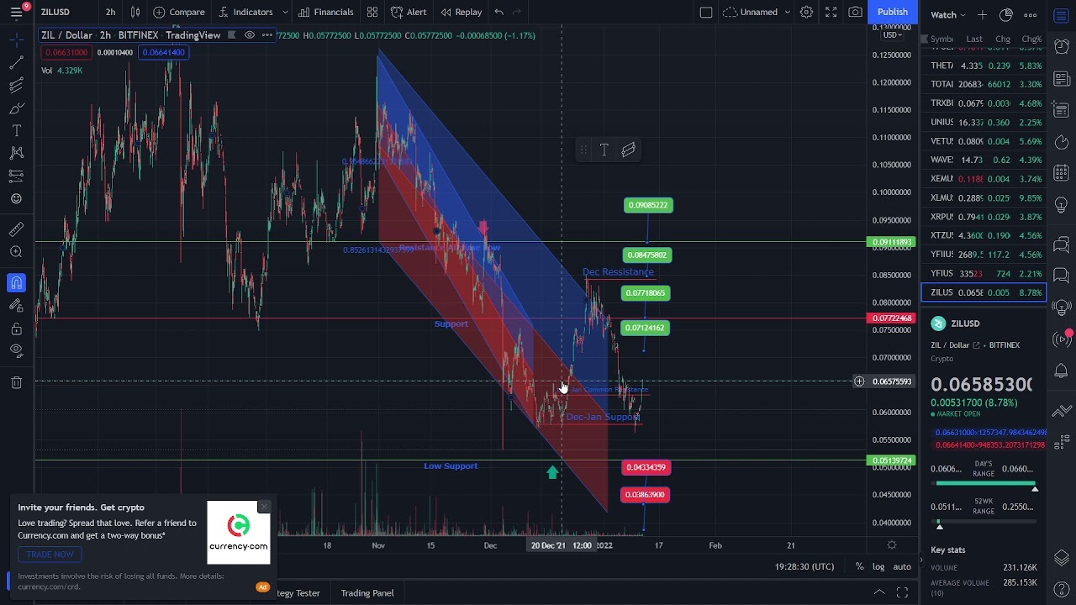Hide all drawings with eye icon
Image resolution: width=1076 pixels, height=605 pixels.
click(16, 351)
